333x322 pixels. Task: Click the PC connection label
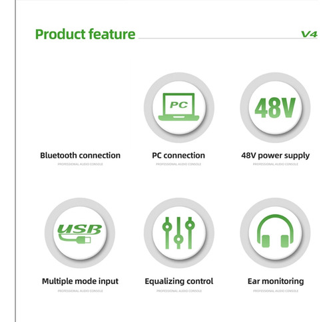tap(178, 156)
